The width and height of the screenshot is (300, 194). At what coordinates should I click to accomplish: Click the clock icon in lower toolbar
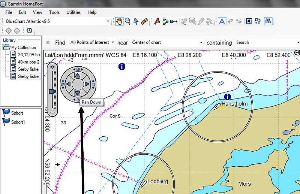[30, 31]
